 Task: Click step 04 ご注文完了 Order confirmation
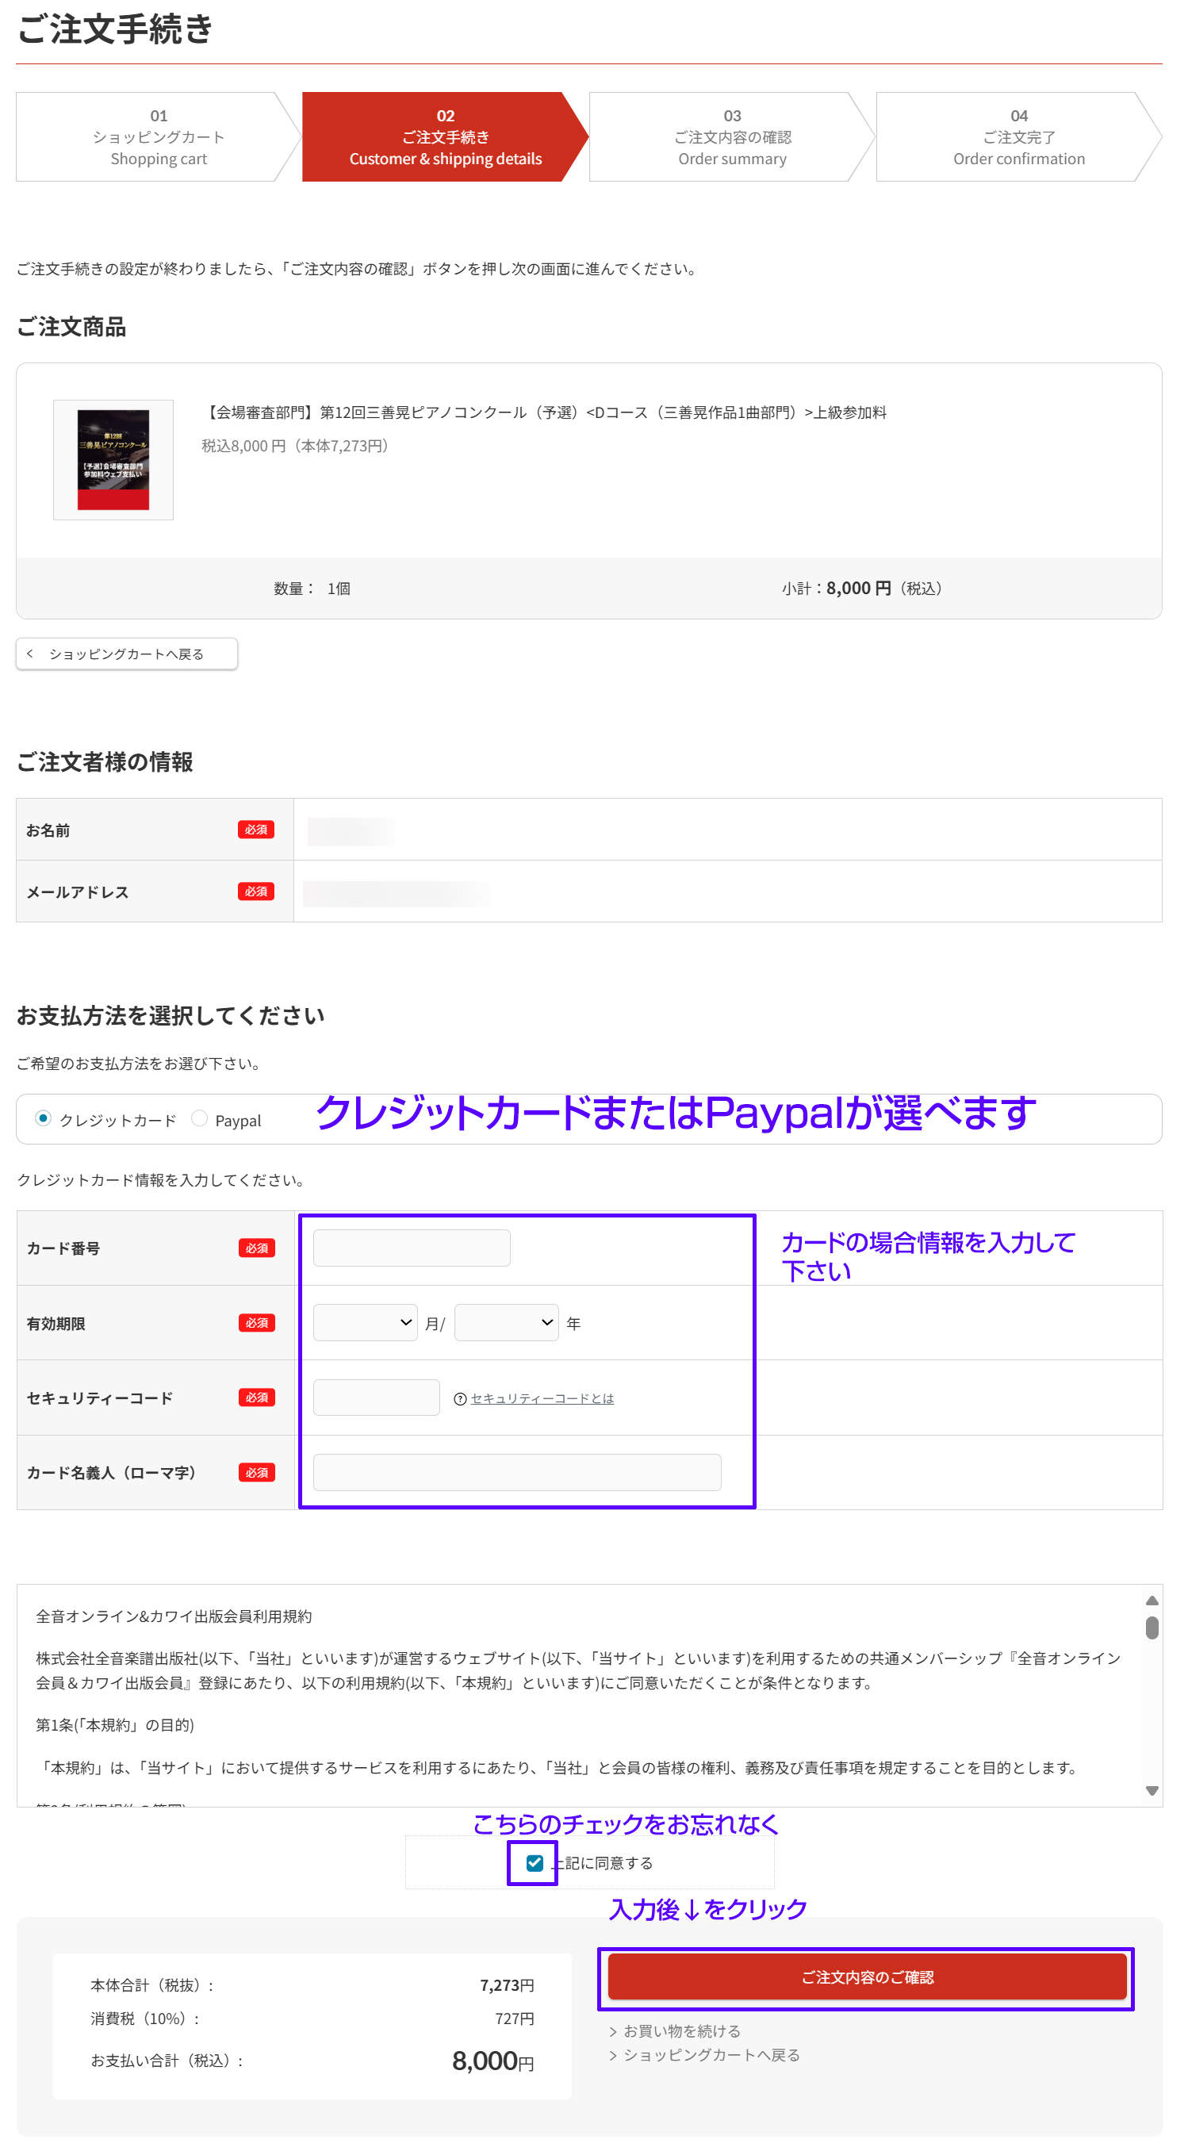[x=1018, y=137]
